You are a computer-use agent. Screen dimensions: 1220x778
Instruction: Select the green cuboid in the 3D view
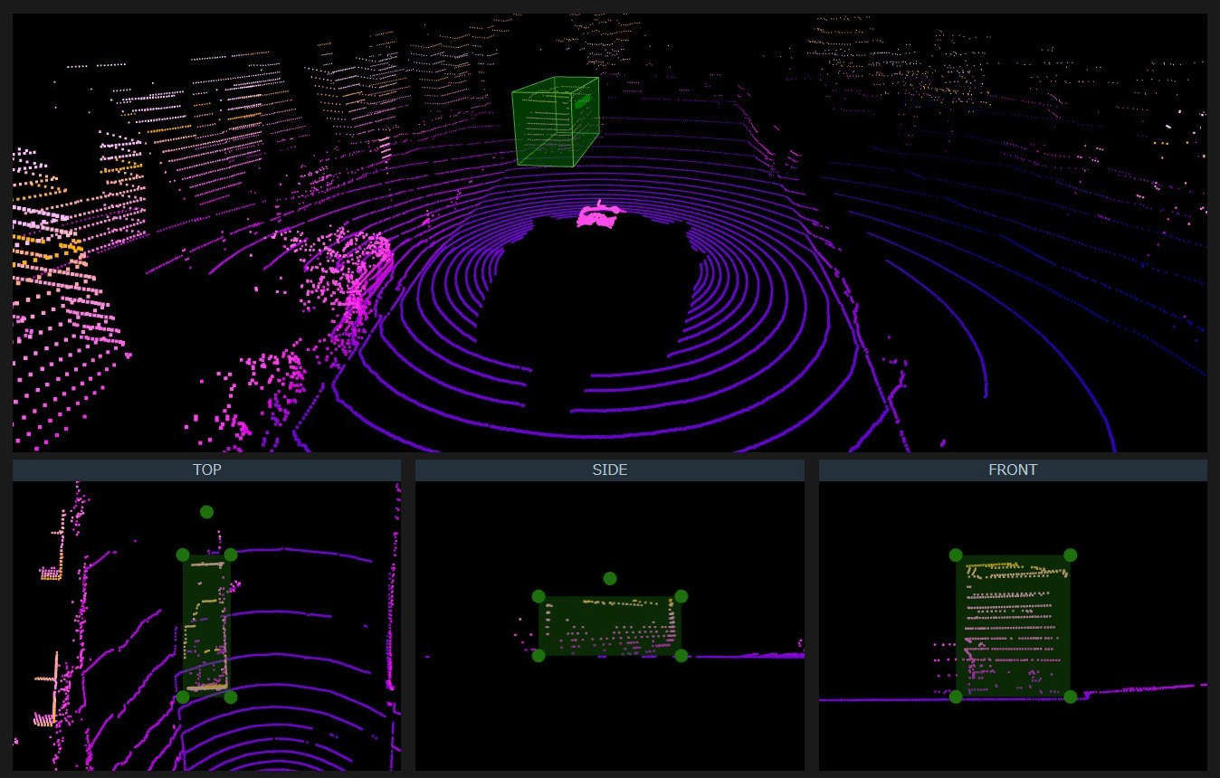pos(556,123)
